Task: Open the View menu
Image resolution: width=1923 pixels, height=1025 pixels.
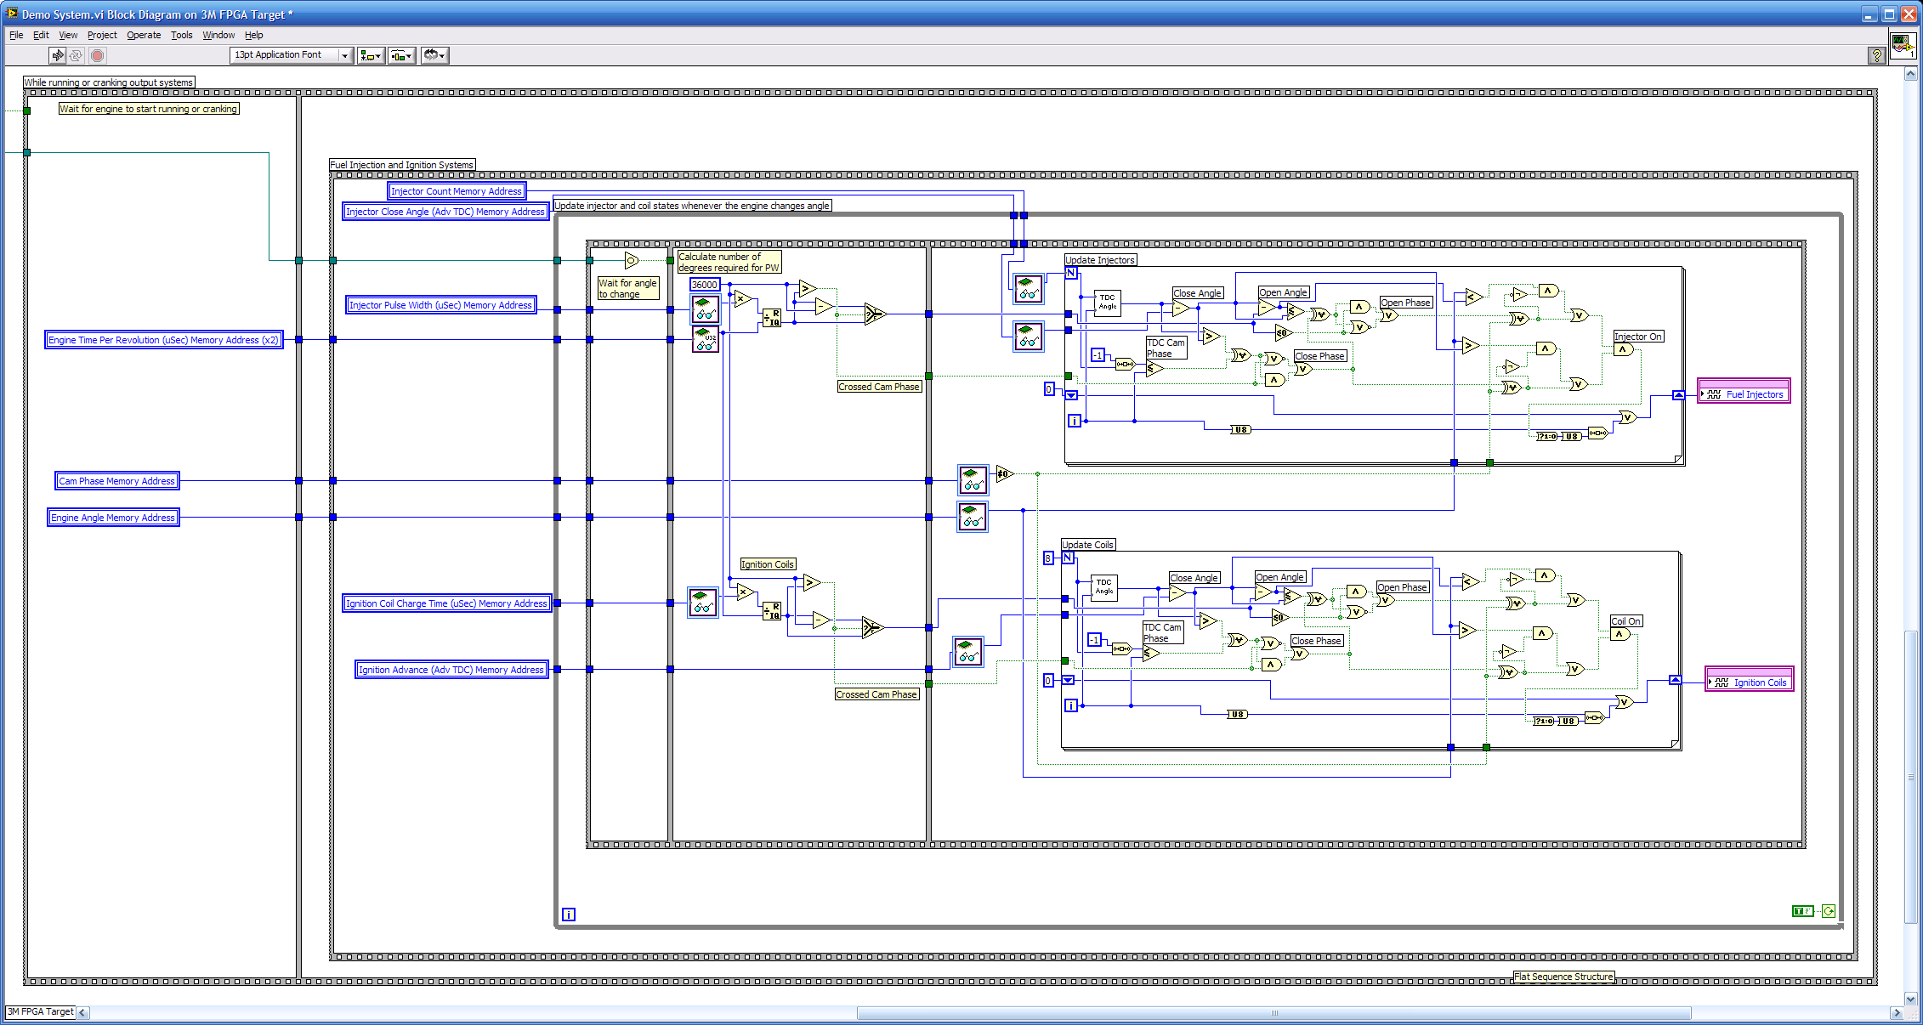Action: click(68, 35)
